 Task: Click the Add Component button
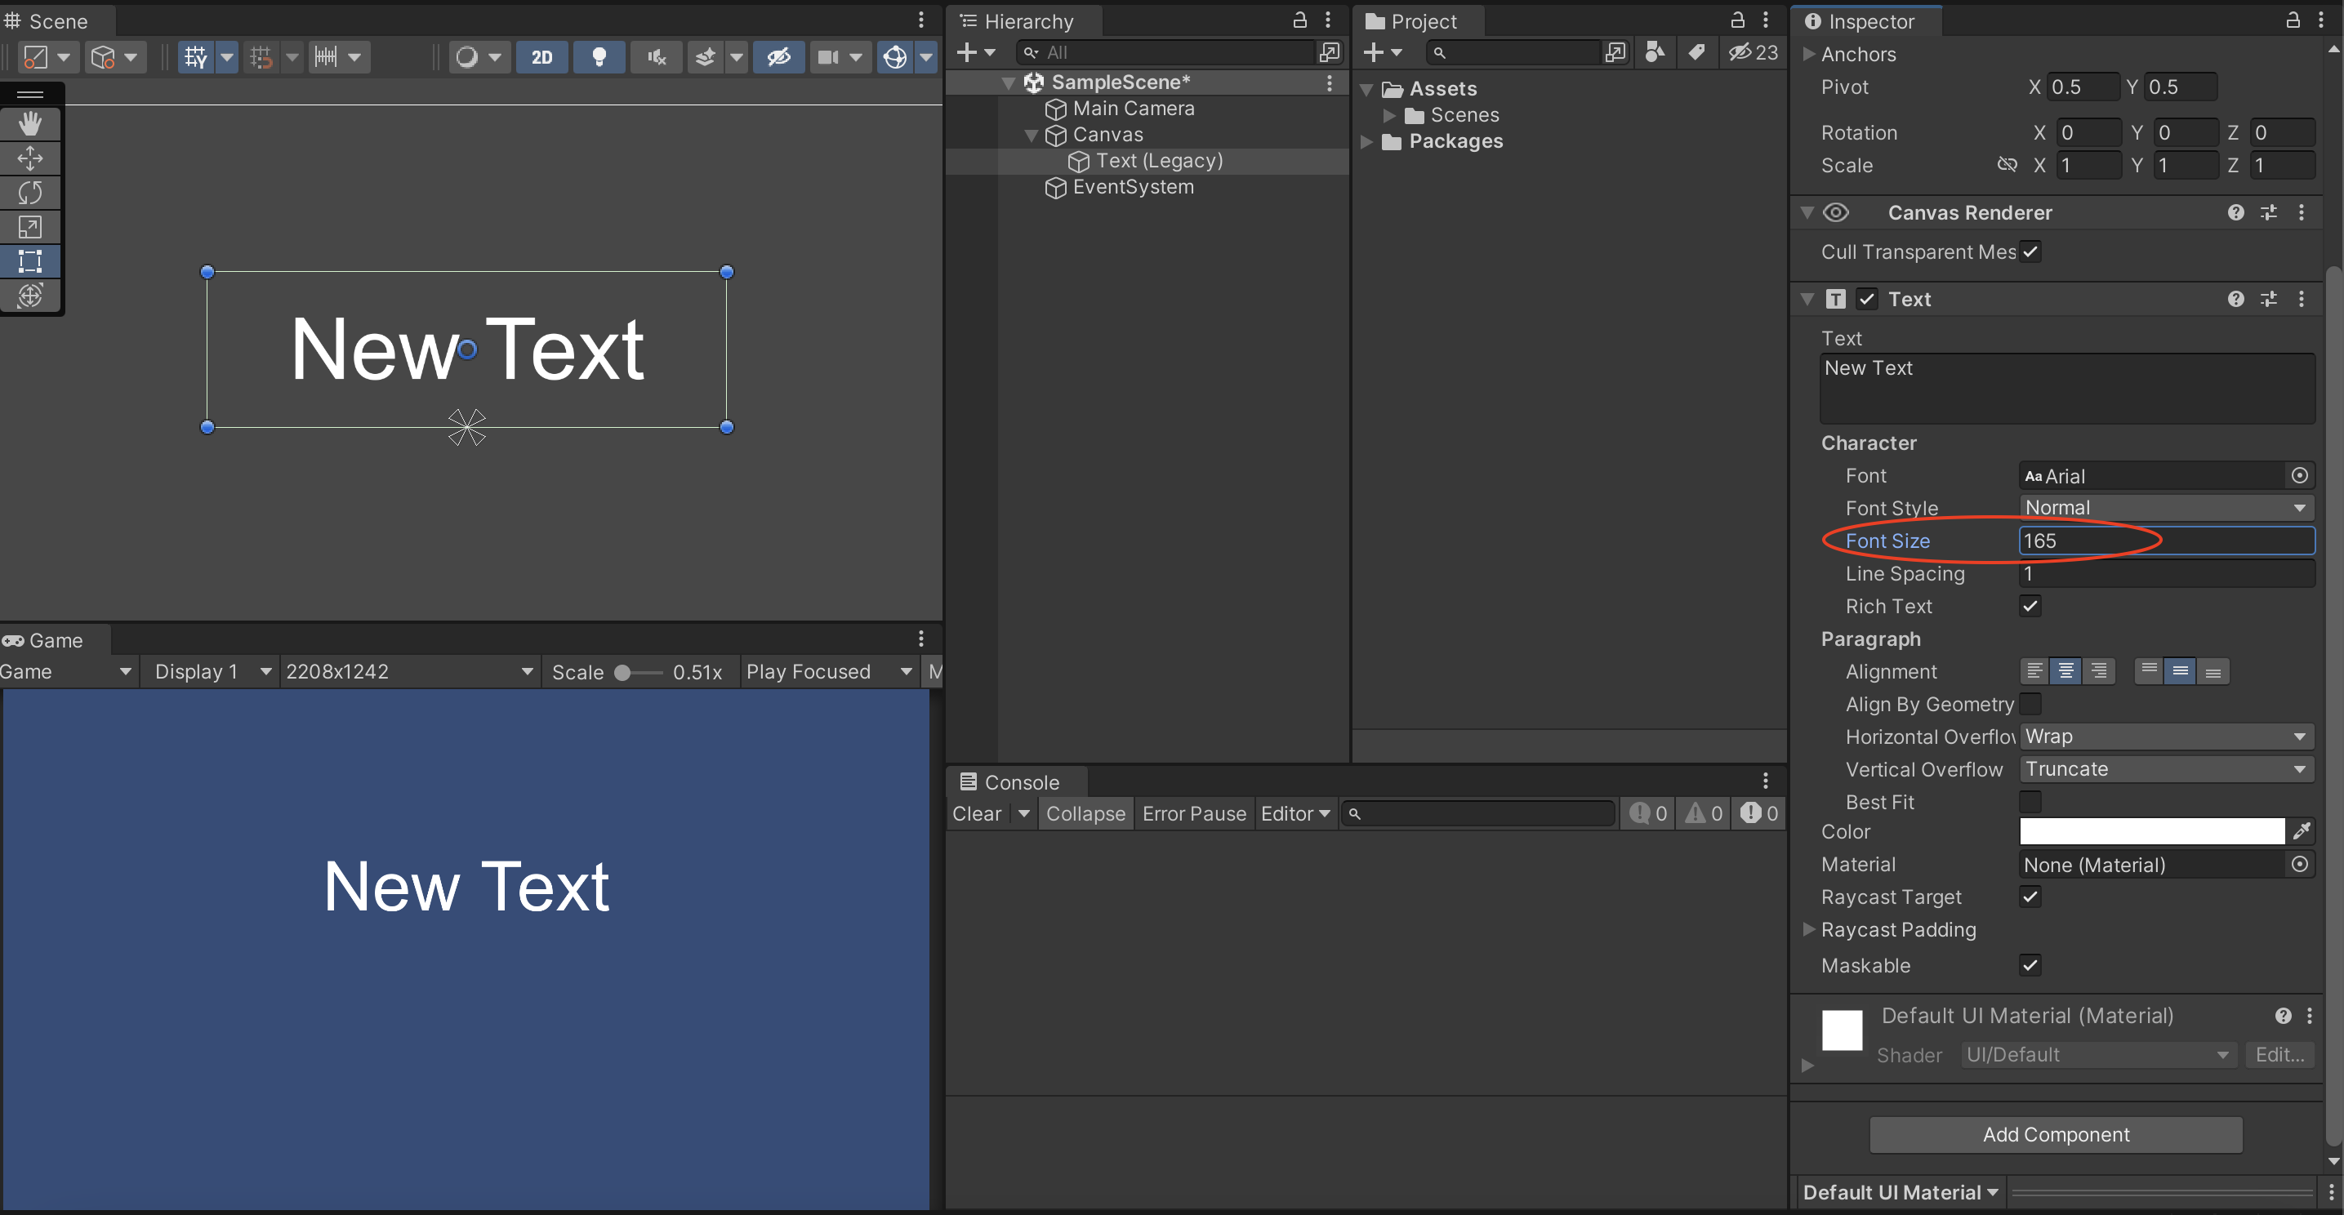[x=2056, y=1134]
